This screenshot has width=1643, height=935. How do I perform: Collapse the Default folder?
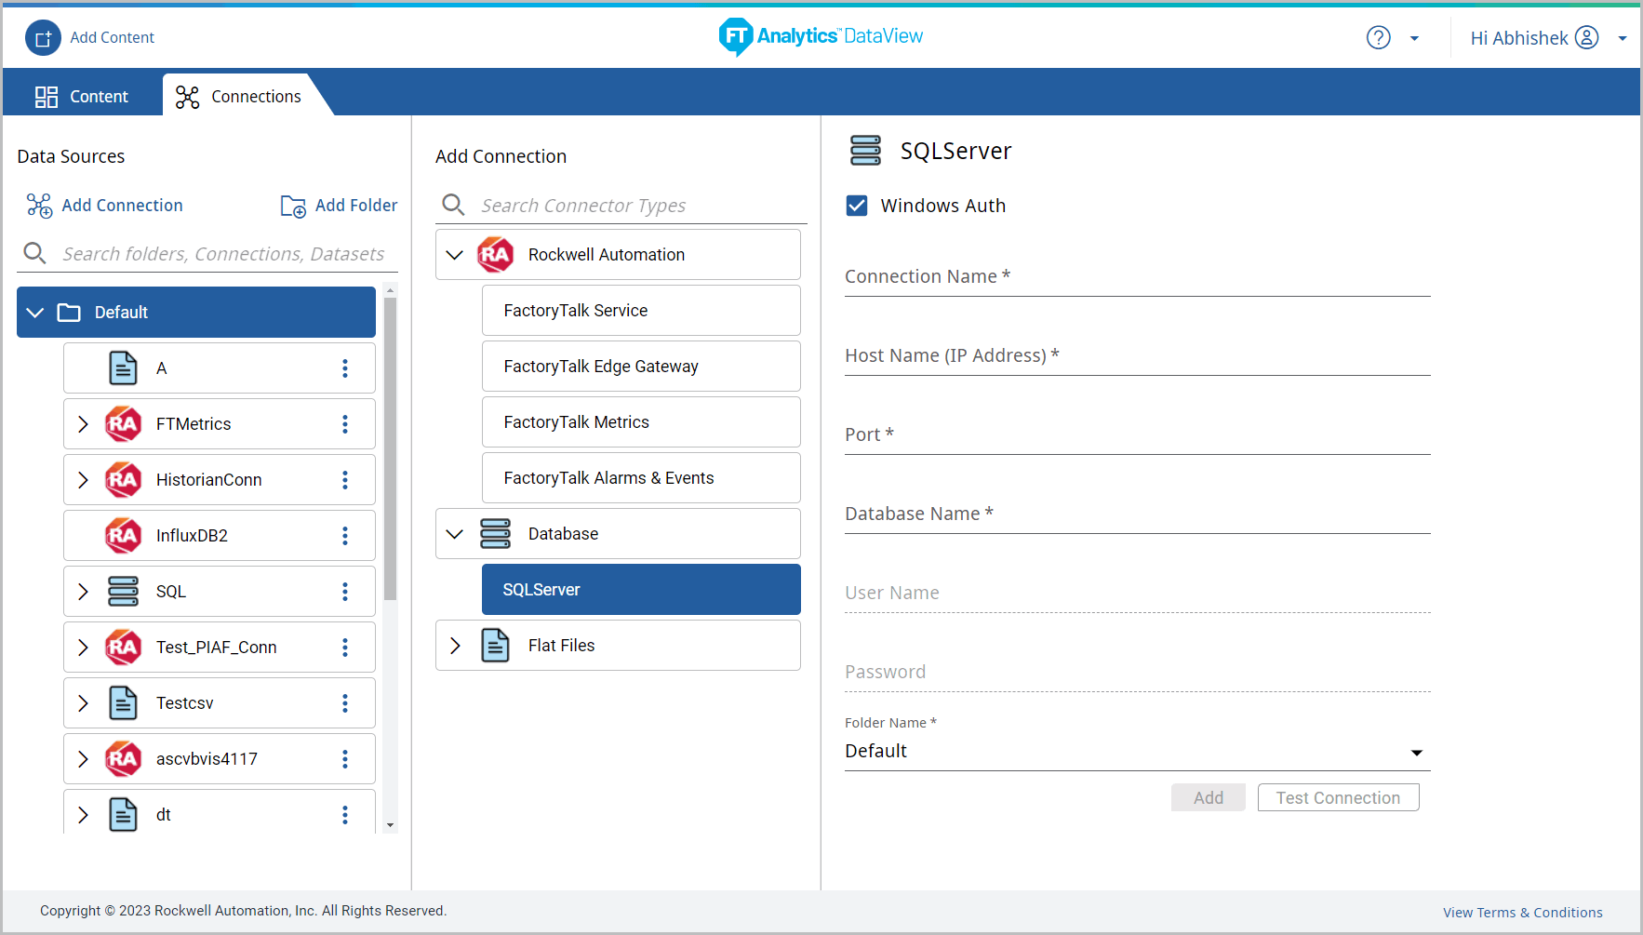coord(35,313)
